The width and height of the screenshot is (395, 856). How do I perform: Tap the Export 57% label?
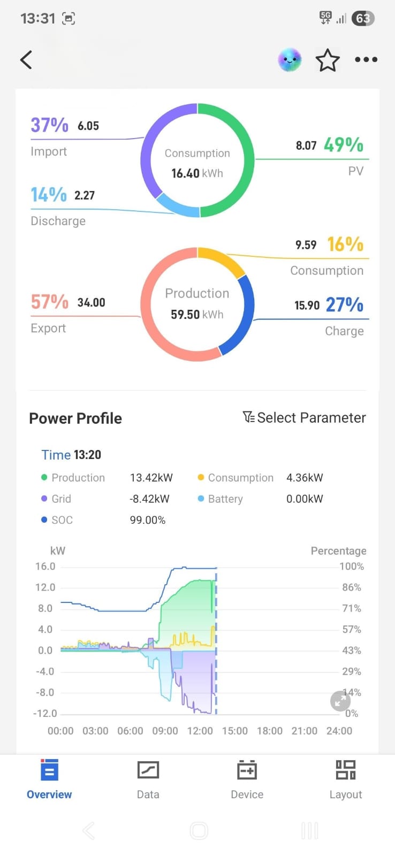click(50, 302)
